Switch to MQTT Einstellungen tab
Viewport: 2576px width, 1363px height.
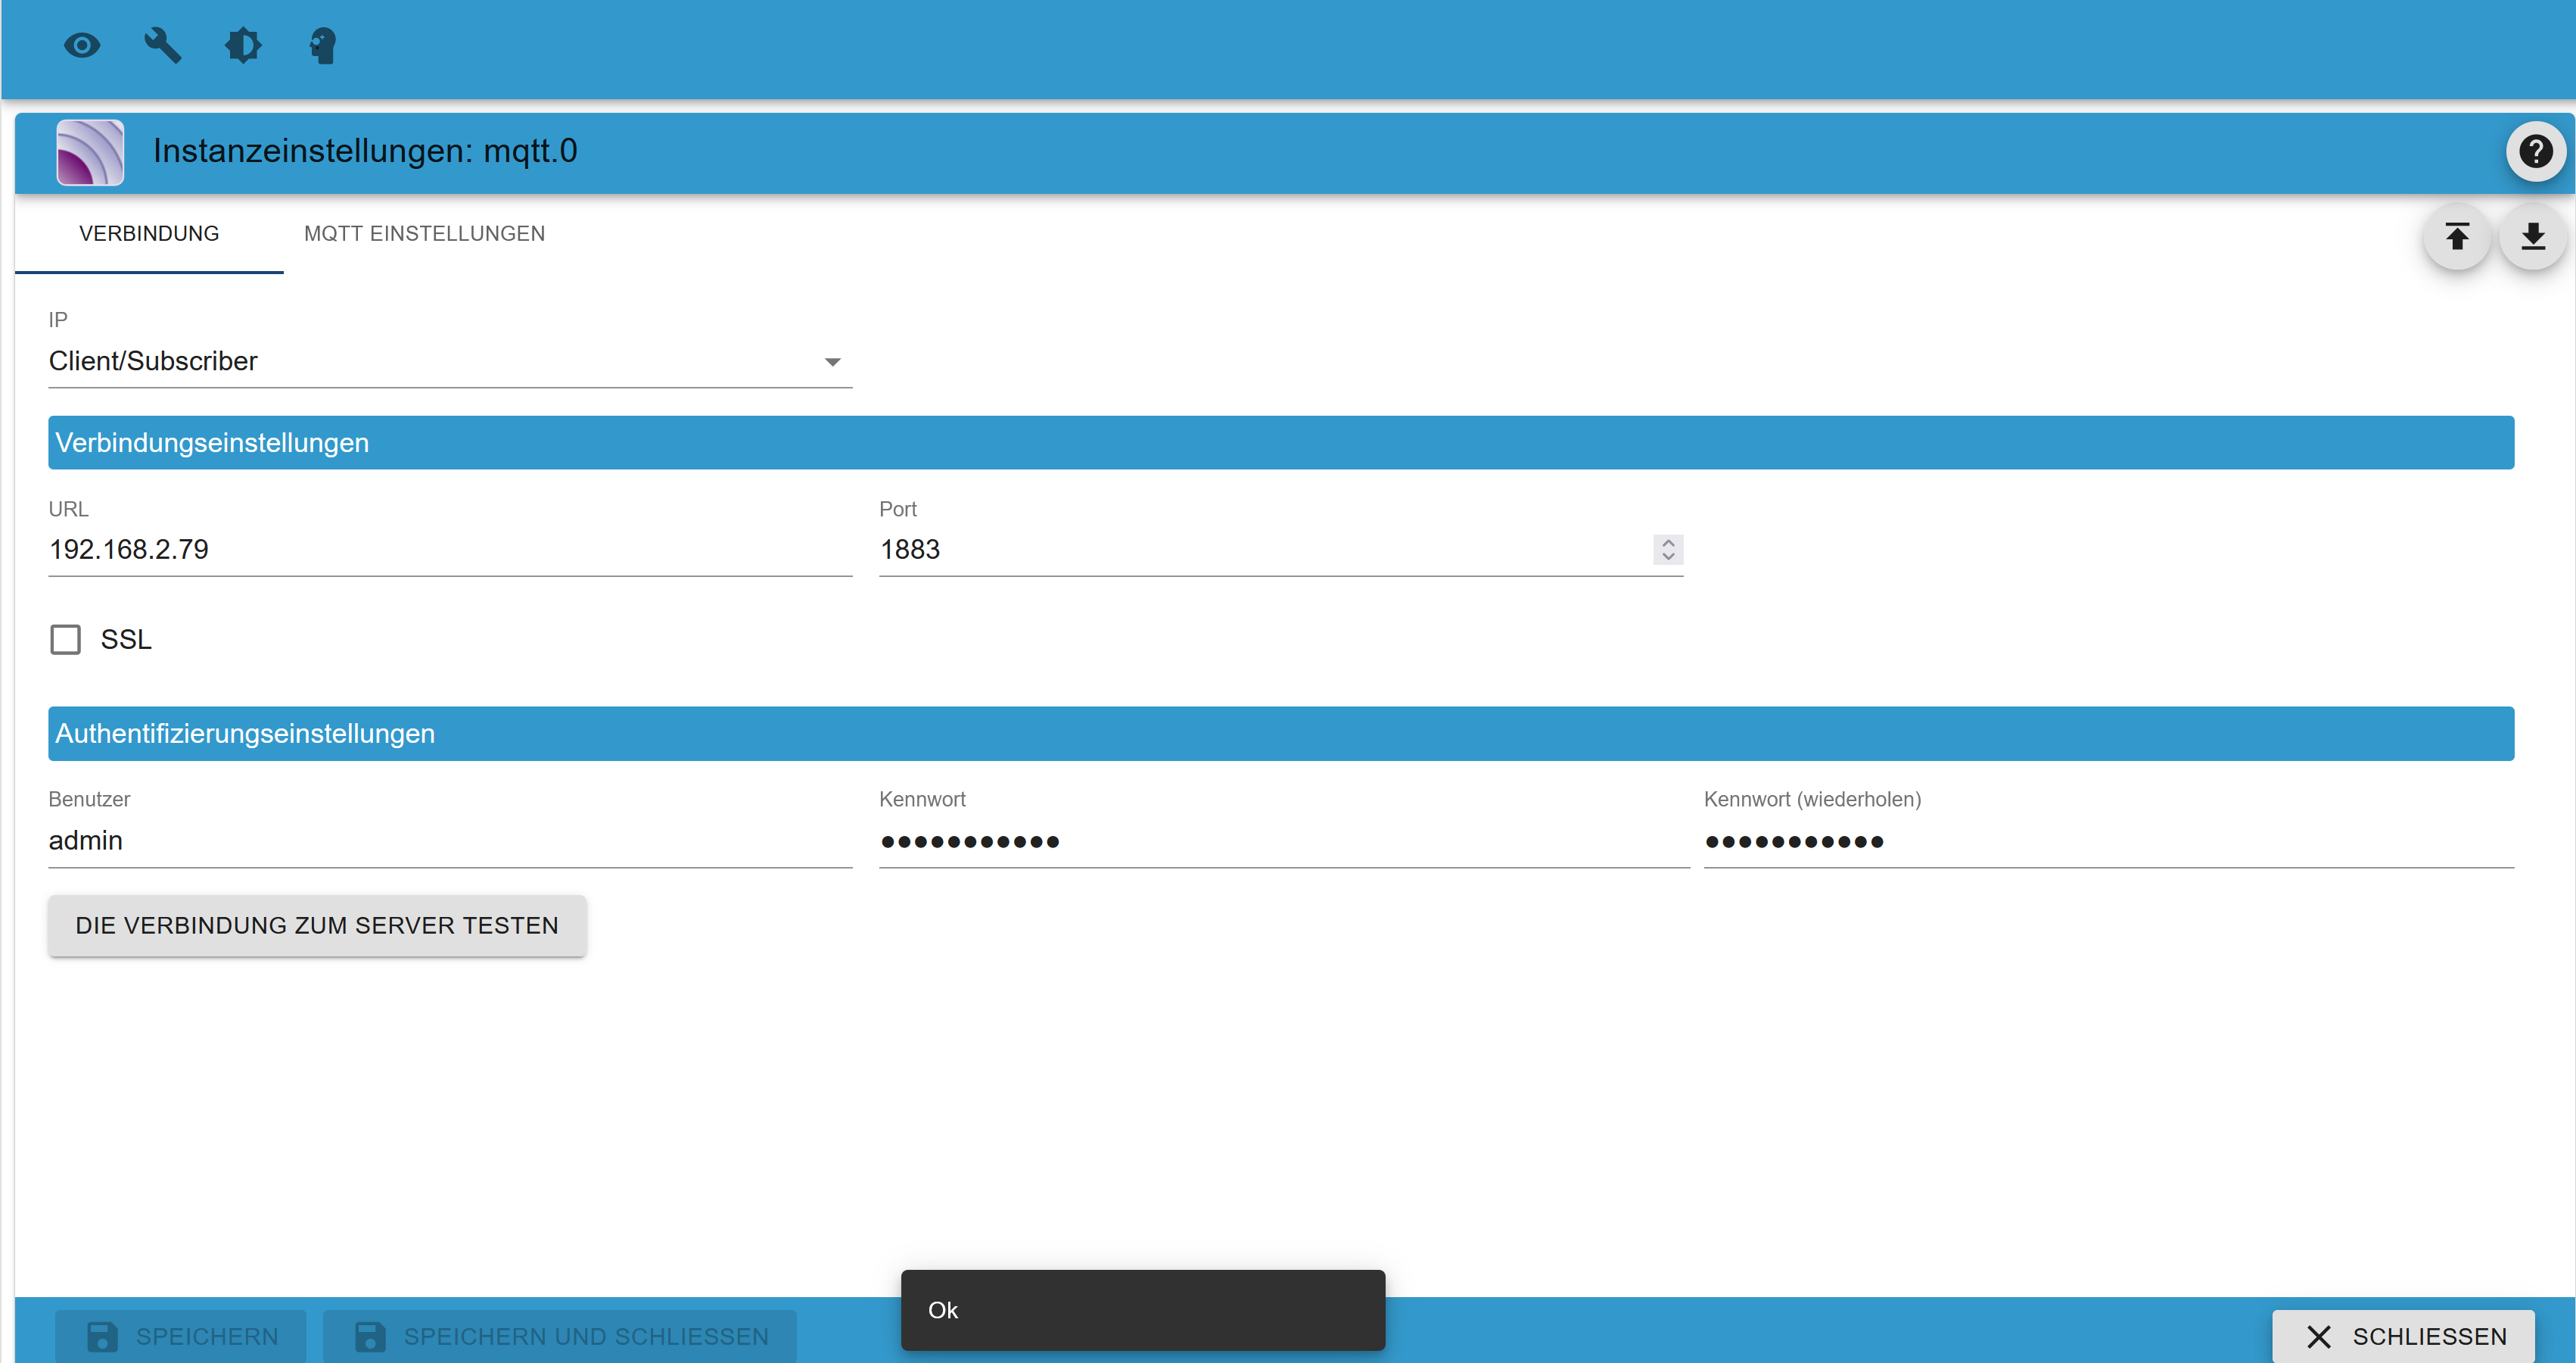point(424,233)
